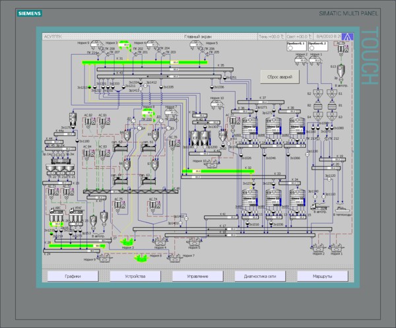396x328 pixels.
Task: Open the Маршруты screen
Action: (323, 277)
